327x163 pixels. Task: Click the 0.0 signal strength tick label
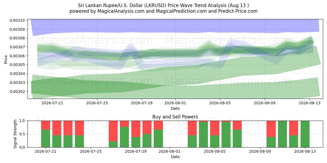click(x=22, y=147)
